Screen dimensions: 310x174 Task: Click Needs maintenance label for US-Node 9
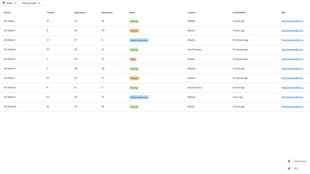139,97
